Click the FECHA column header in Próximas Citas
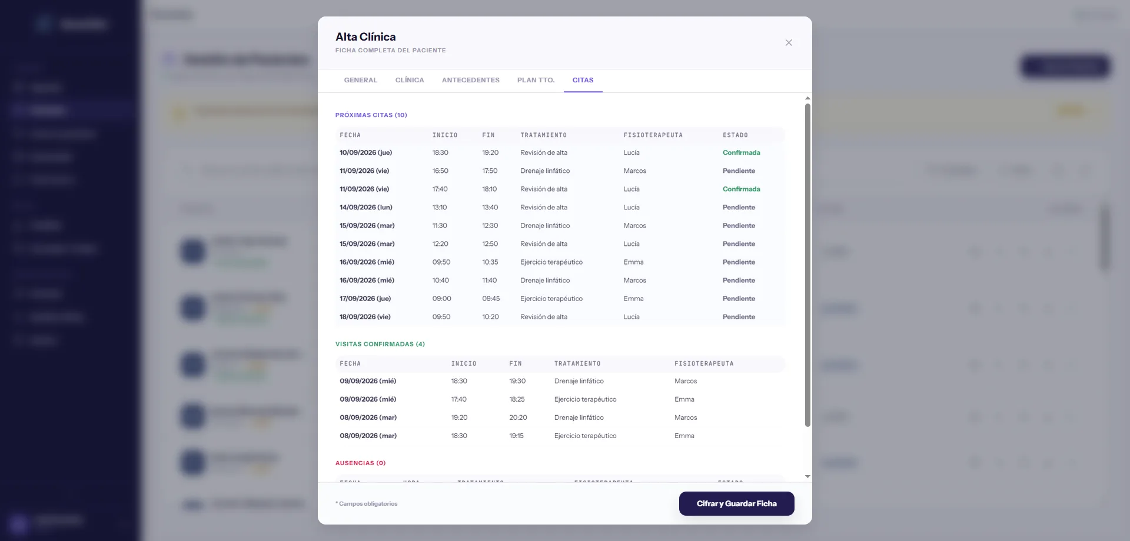Screen dimensions: 1130x541 [350, 135]
